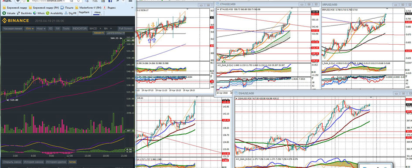412x168 pixels.
Task: Open the Valuate bookmark icon
Action: [x=4, y=13]
